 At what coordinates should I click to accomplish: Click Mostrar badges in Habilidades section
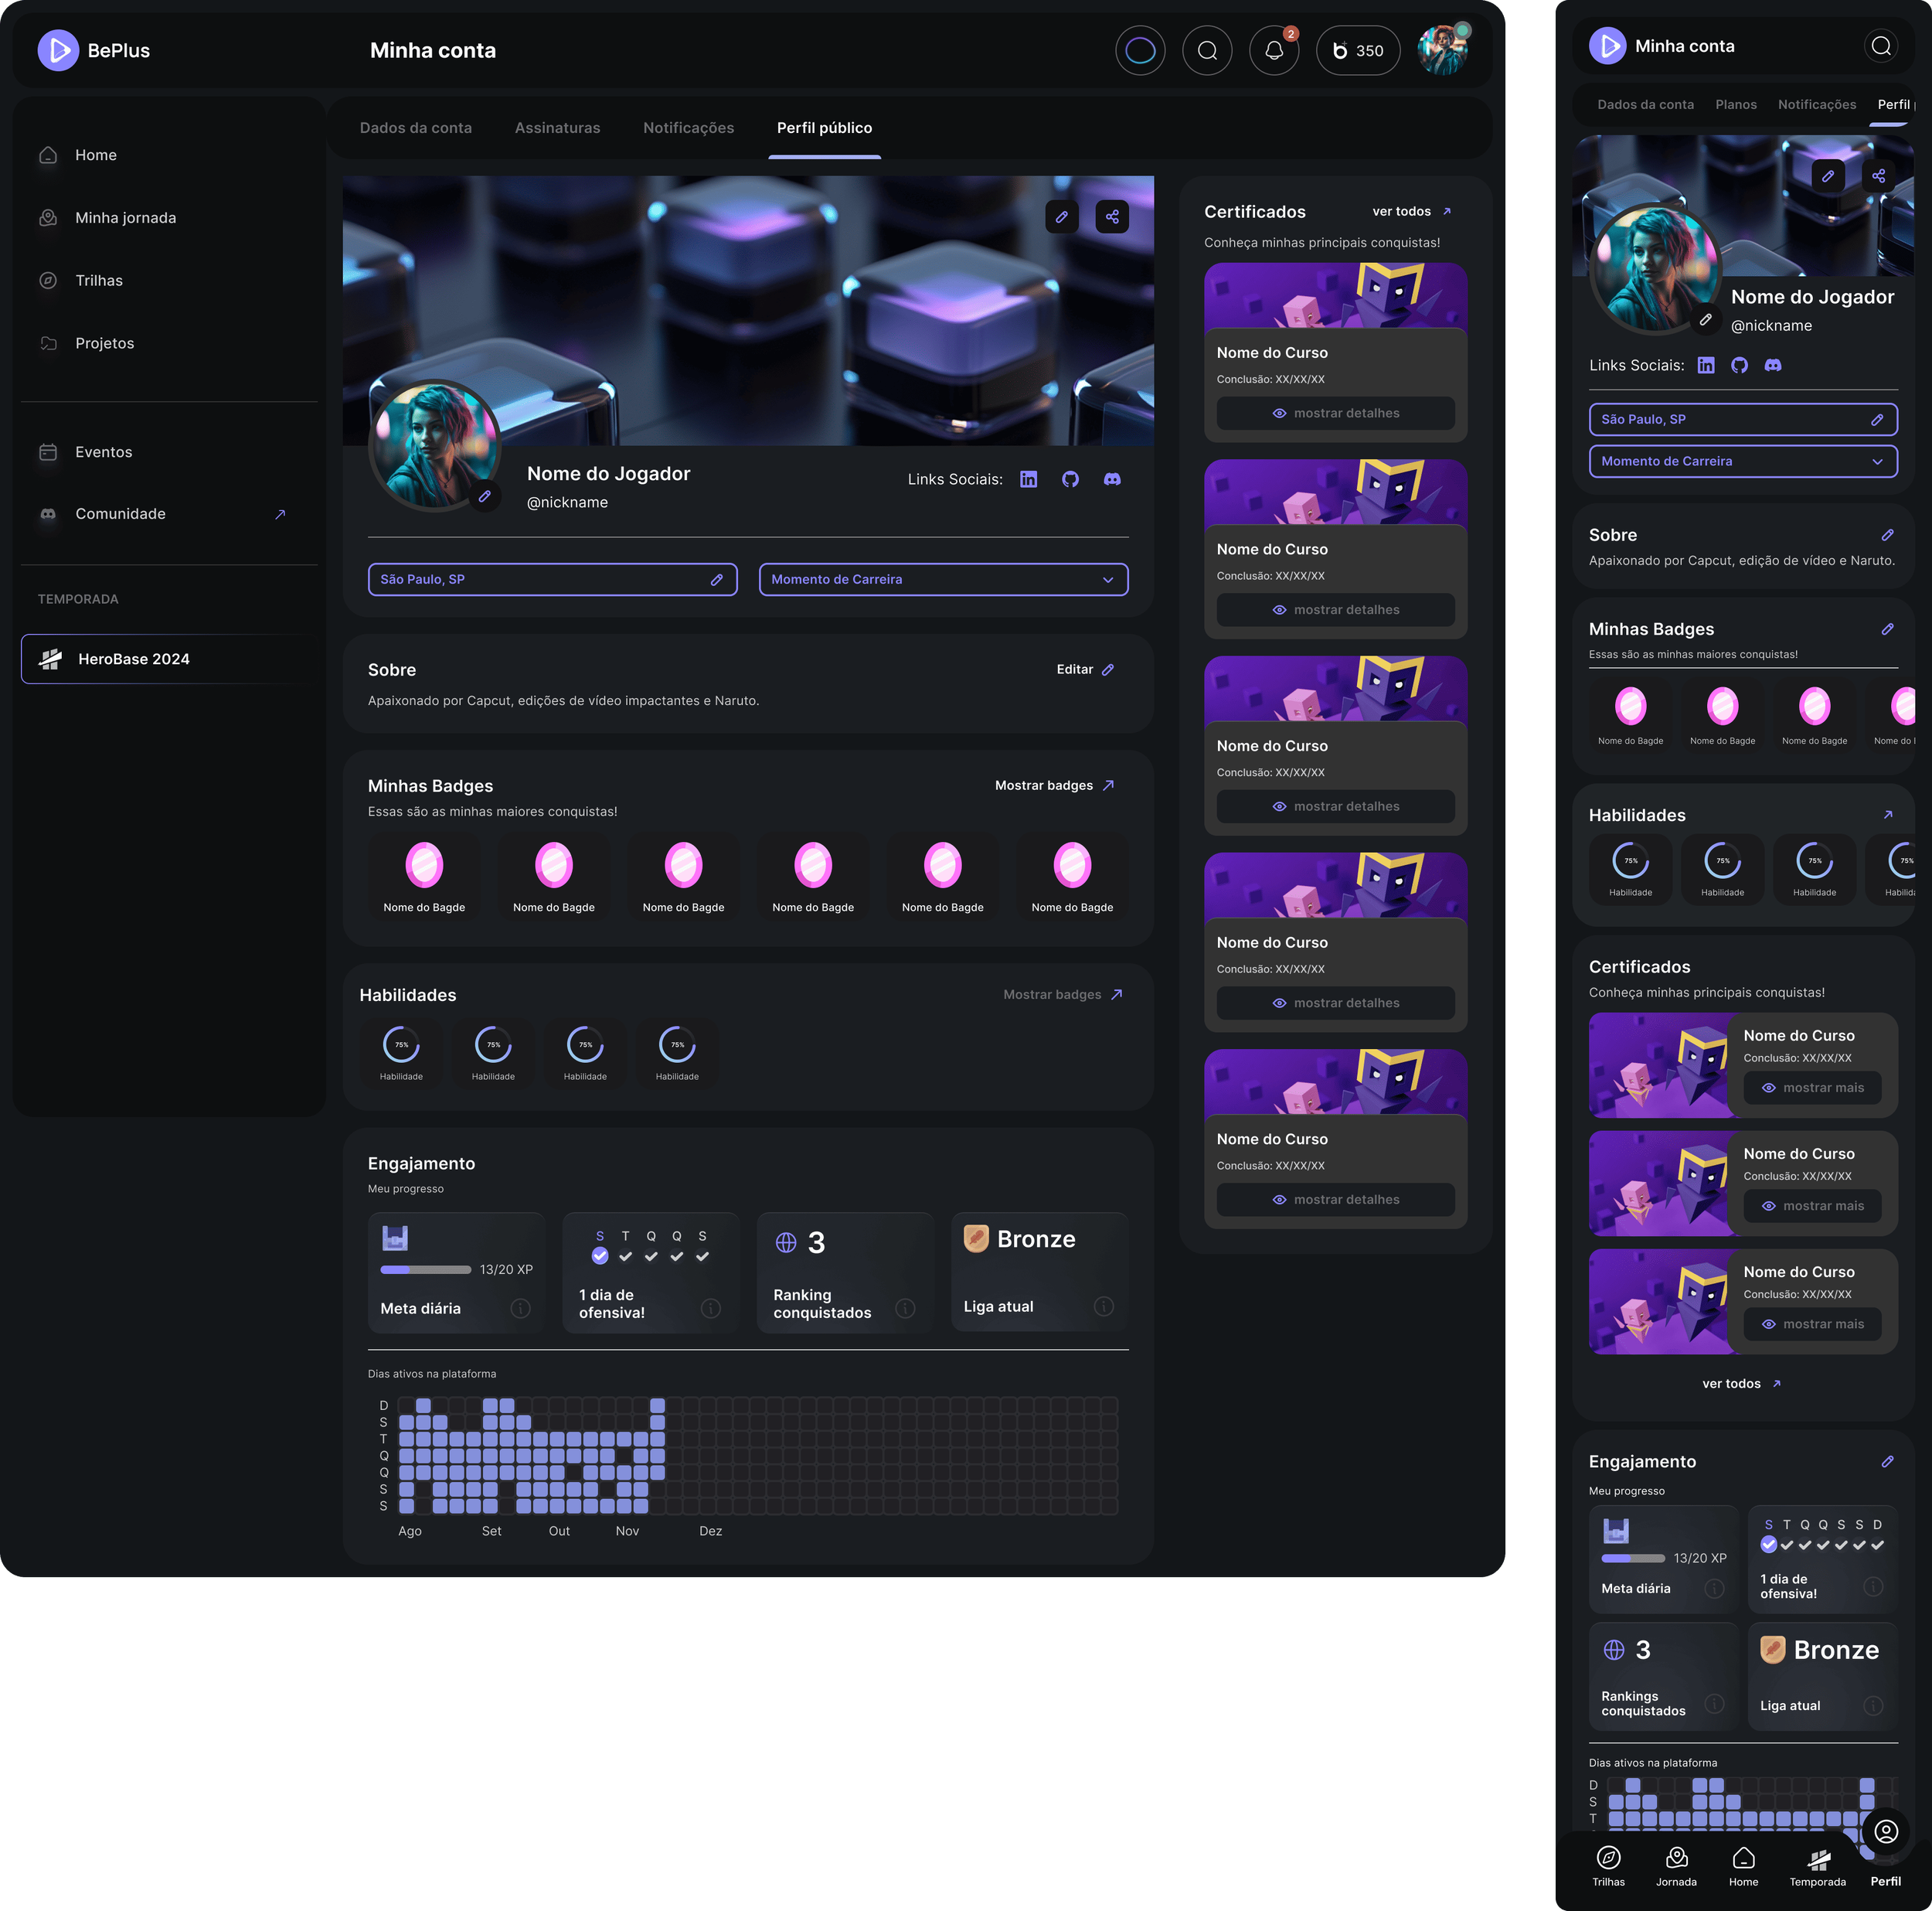point(1063,994)
